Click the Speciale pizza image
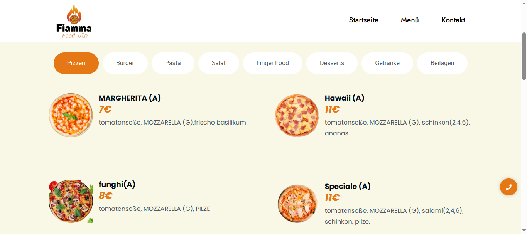Viewport: 527px width, 234px height. tap(297, 203)
